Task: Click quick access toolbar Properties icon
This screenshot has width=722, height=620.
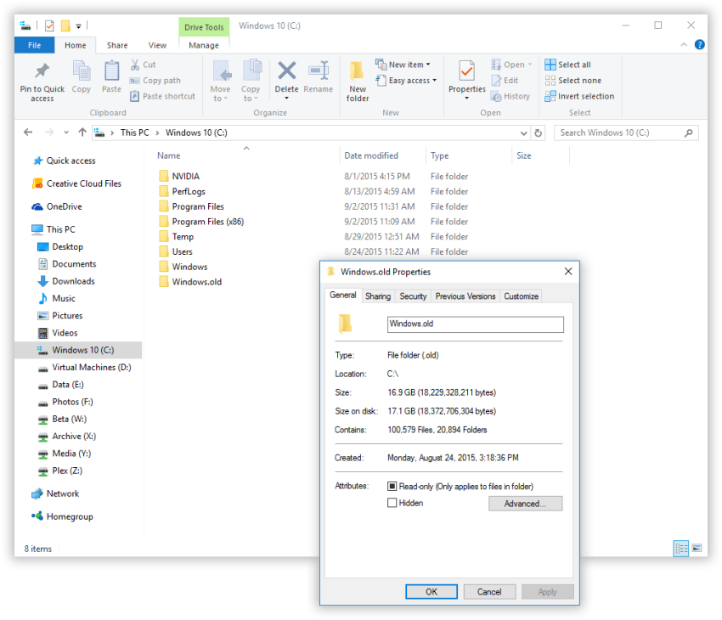Action: click(x=49, y=25)
